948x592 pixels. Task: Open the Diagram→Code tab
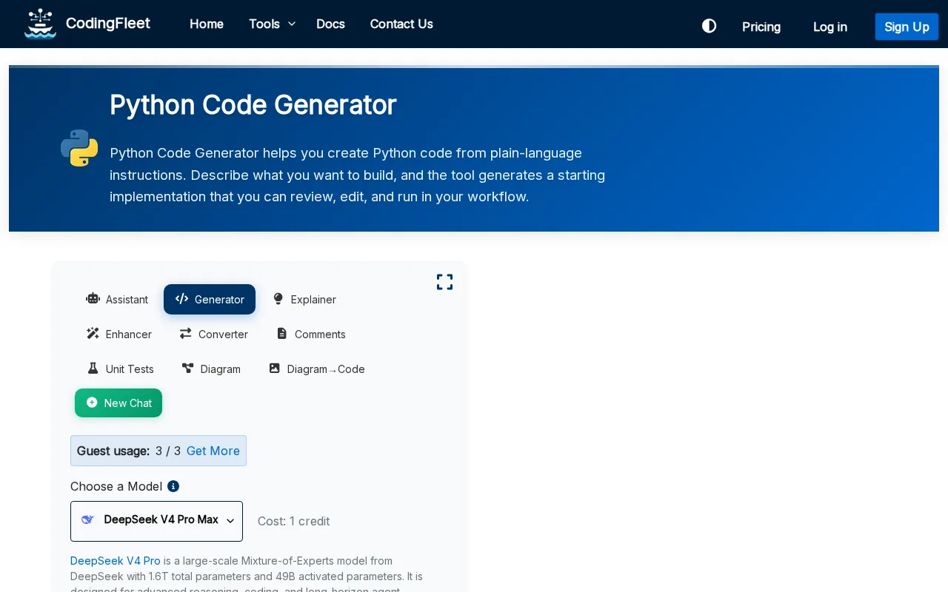pyautogui.click(x=316, y=369)
